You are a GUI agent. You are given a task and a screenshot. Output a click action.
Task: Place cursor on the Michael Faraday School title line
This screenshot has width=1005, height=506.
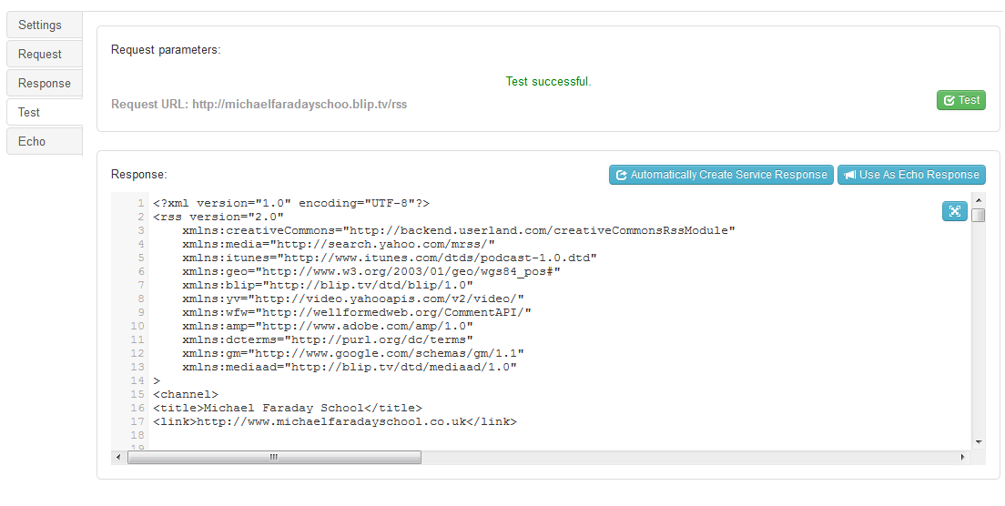point(288,408)
